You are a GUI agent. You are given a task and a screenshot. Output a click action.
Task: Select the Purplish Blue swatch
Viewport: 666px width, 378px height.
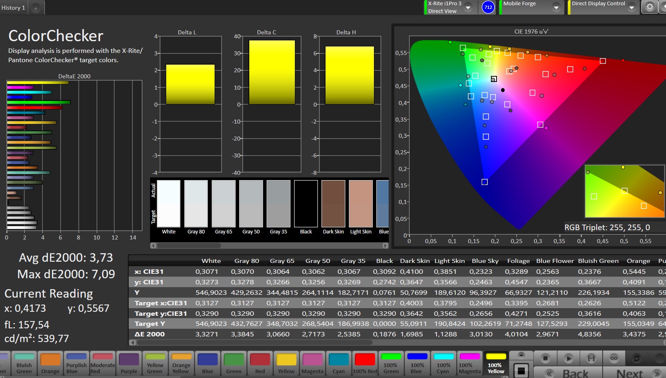tap(77, 363)
